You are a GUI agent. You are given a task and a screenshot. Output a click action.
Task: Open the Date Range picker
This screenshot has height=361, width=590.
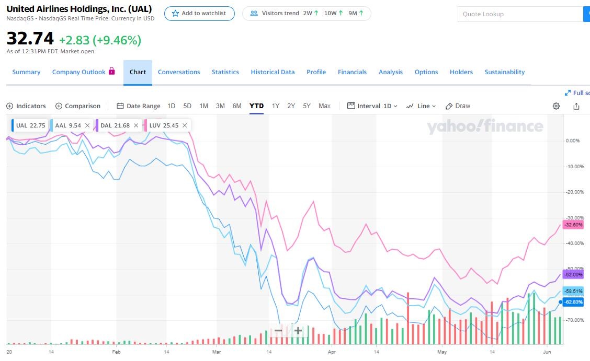tap(139, 106)
